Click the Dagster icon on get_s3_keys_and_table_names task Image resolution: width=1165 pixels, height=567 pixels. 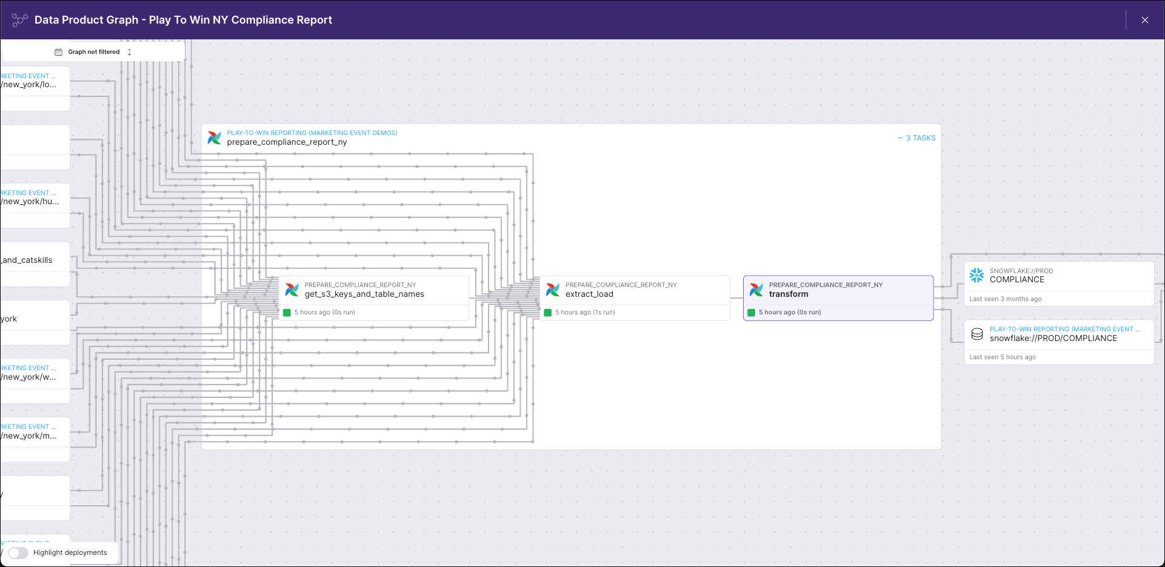coord(293,290)
